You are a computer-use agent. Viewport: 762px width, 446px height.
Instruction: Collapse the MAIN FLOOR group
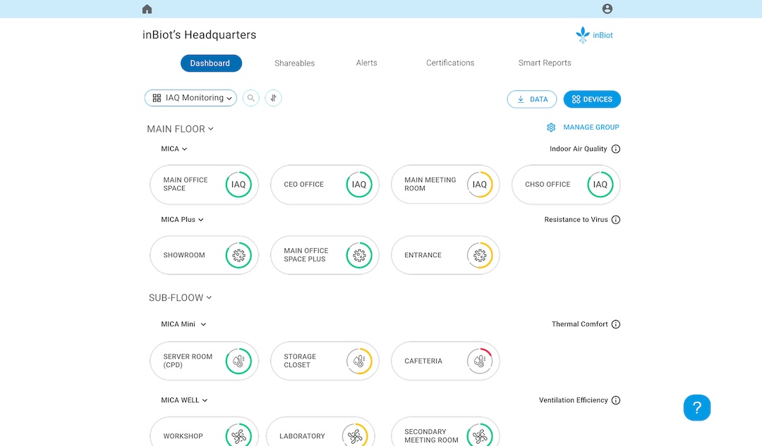[180, 129]
